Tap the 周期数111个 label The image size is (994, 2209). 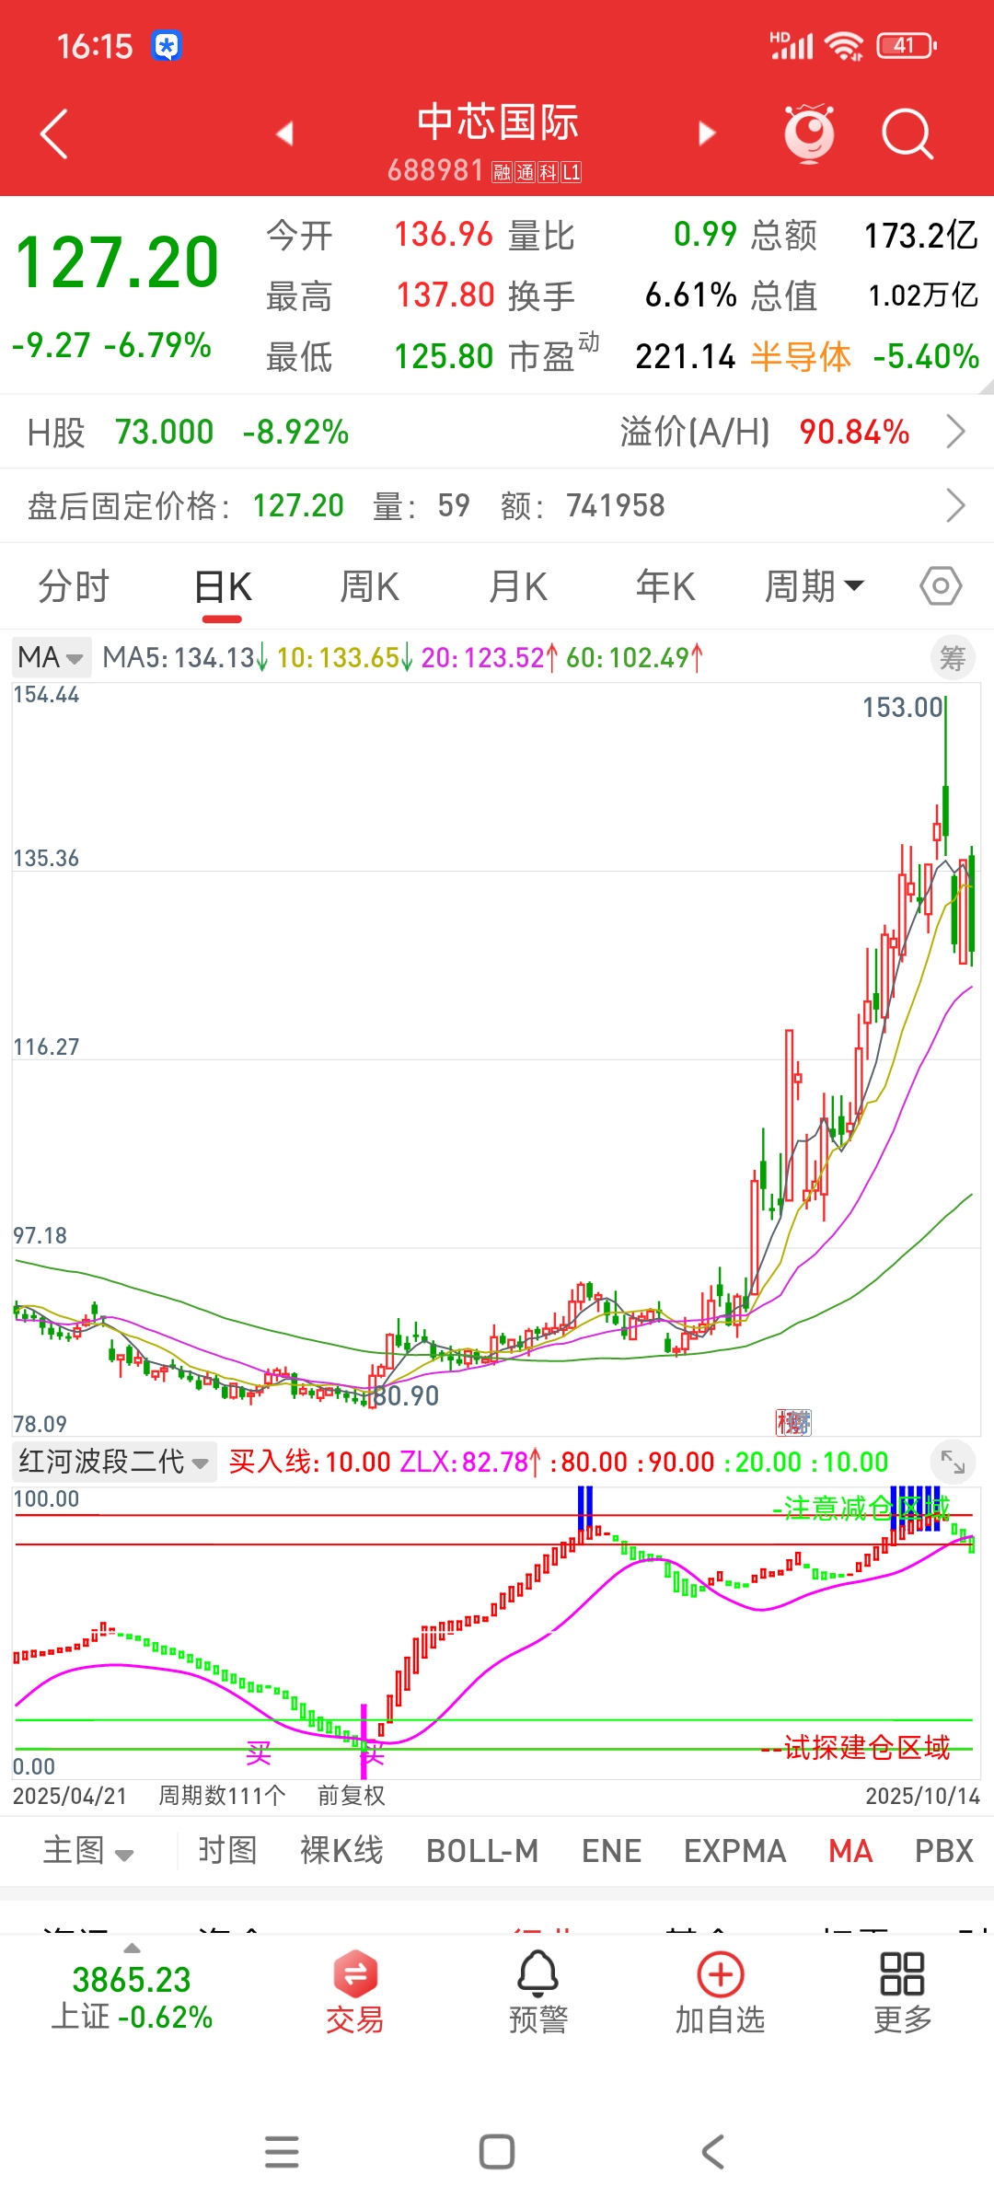pos(222,1795)
